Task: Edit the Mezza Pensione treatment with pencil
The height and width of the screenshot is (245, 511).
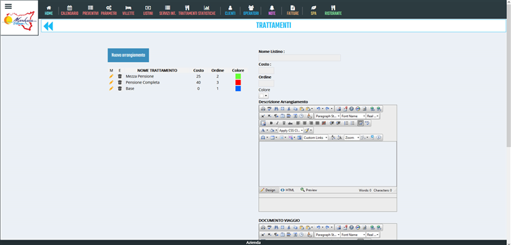Action: point(111,76)
